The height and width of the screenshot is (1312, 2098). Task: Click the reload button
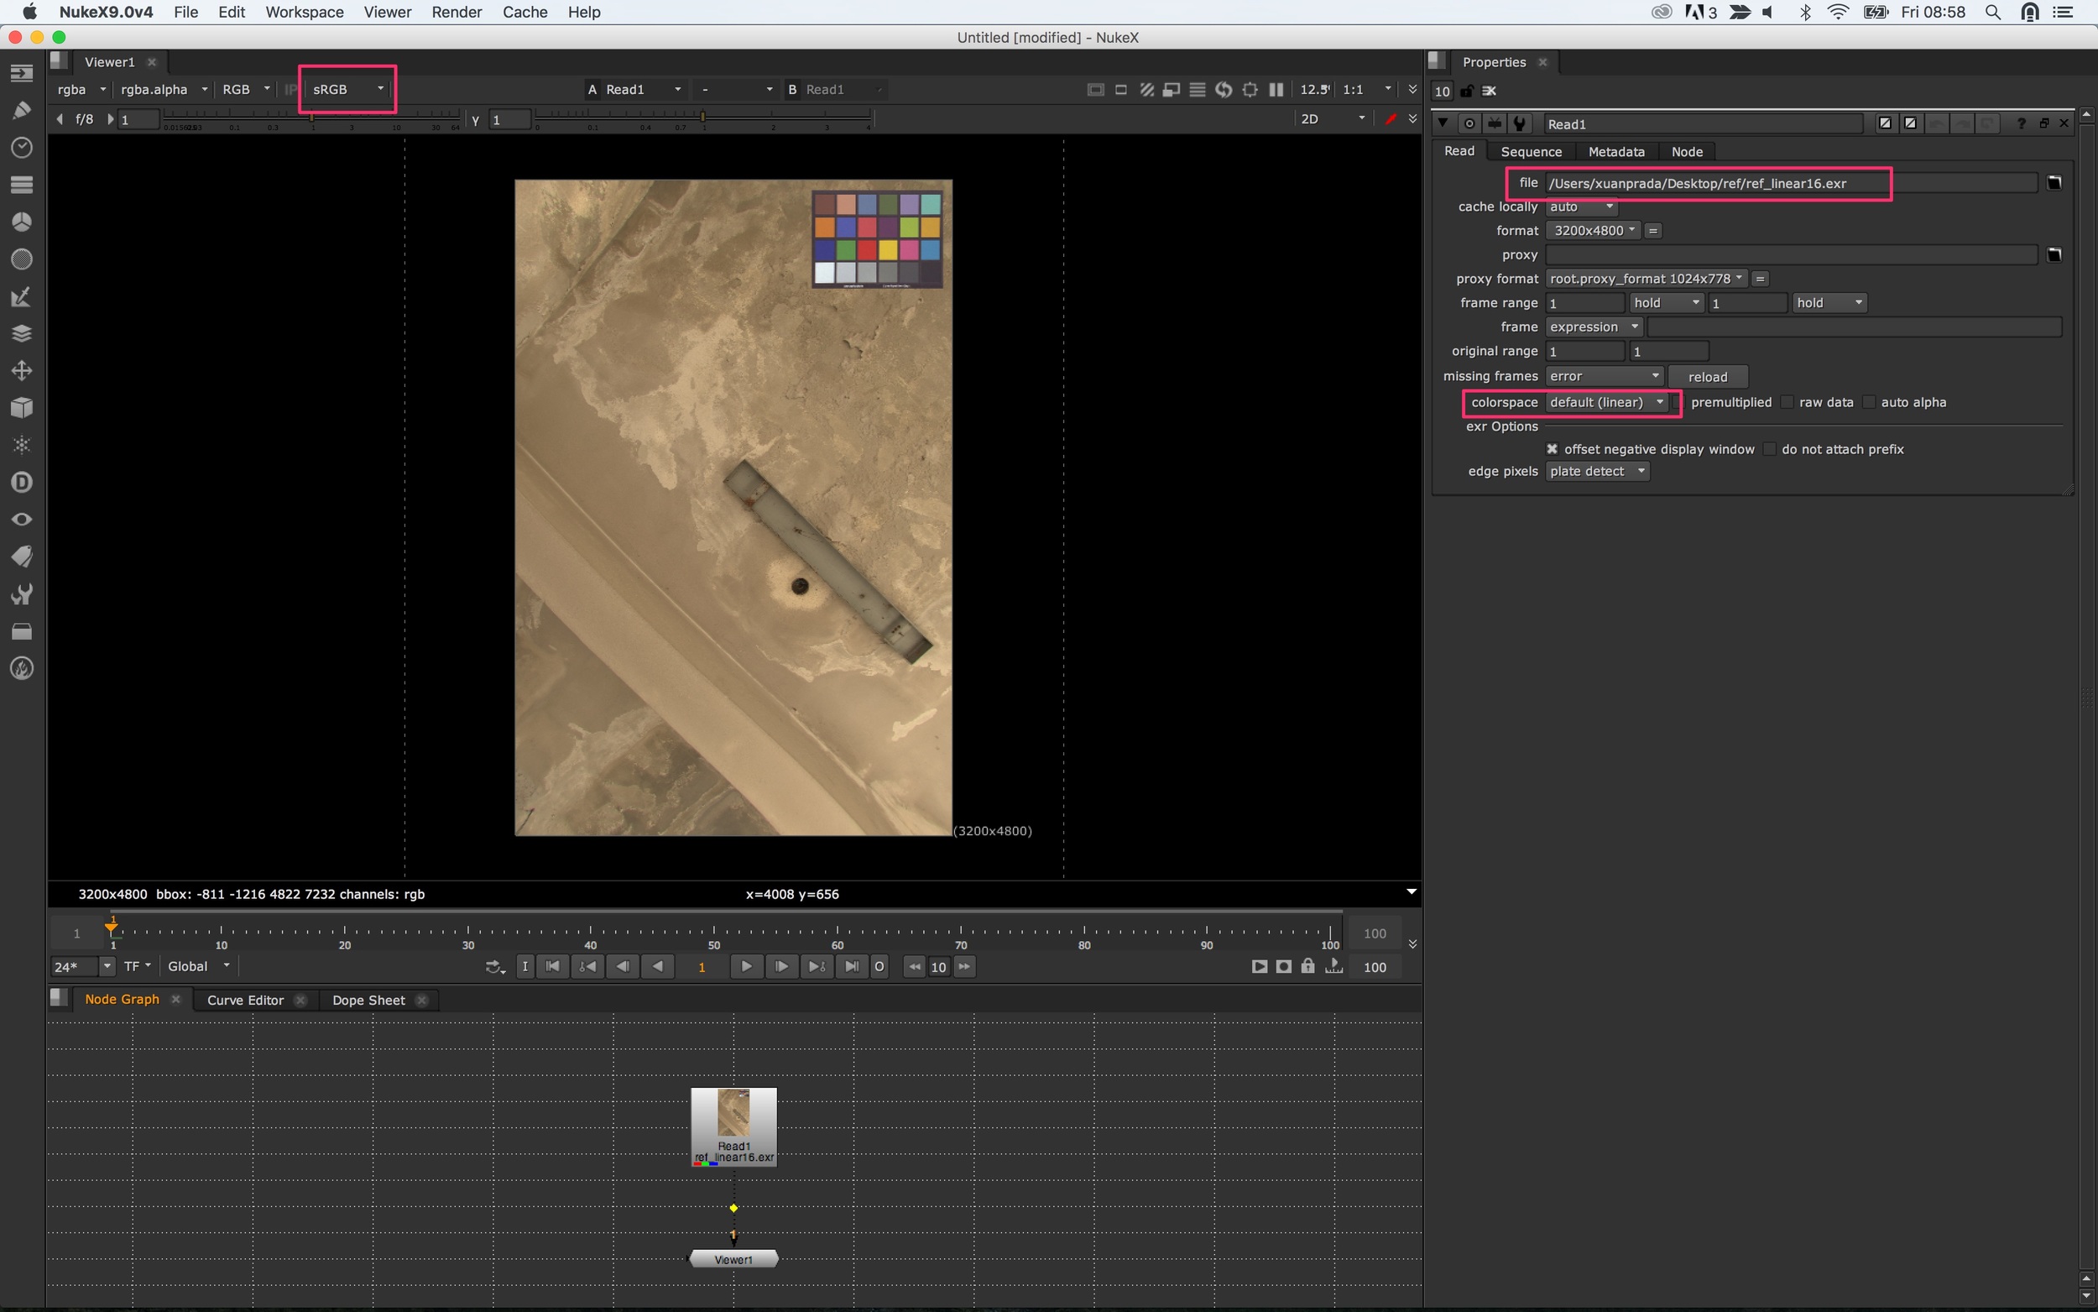[x=1707, y=377]
